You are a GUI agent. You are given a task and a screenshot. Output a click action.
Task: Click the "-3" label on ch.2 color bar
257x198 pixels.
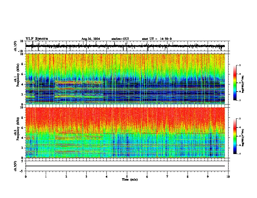239,119
